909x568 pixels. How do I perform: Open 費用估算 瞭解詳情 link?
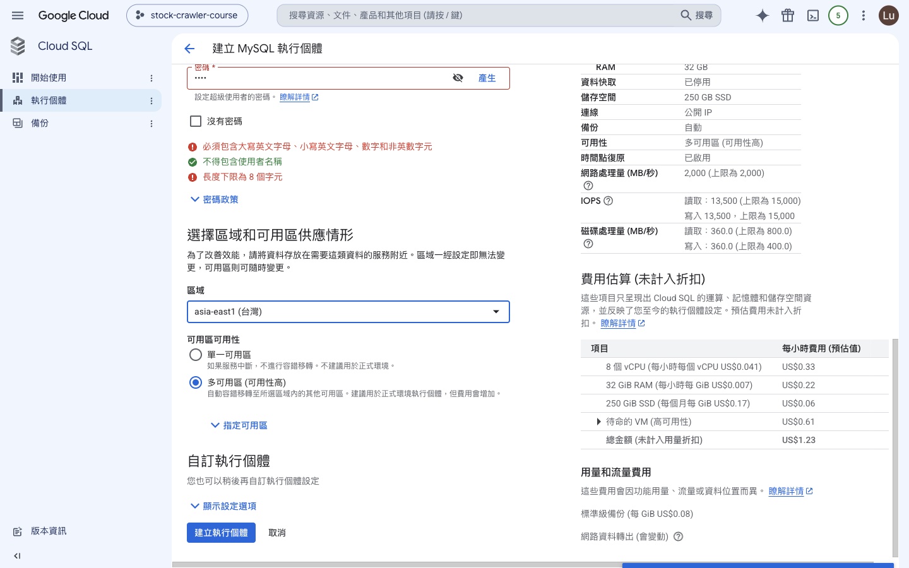pos(622,323)
